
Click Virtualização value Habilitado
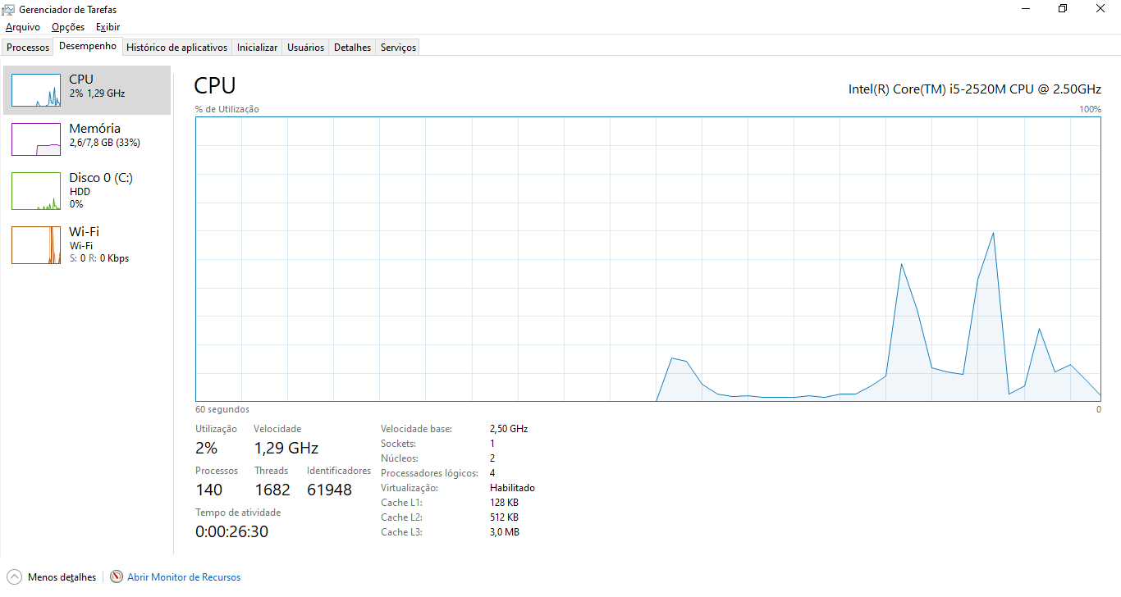512,488
